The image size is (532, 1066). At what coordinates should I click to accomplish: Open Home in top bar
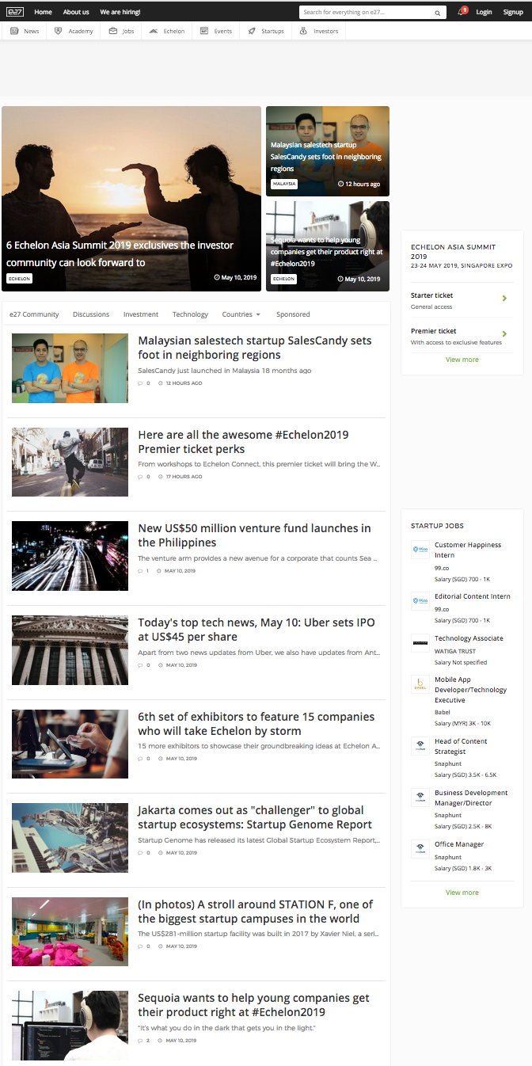tap(44, 13)
